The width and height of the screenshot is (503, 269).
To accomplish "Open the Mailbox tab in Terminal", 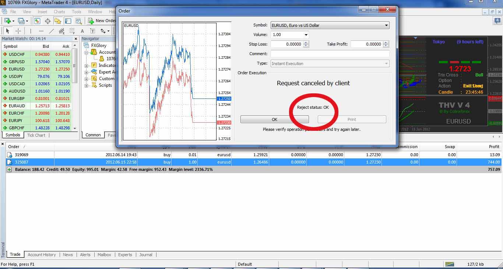I will click(104, 255).
